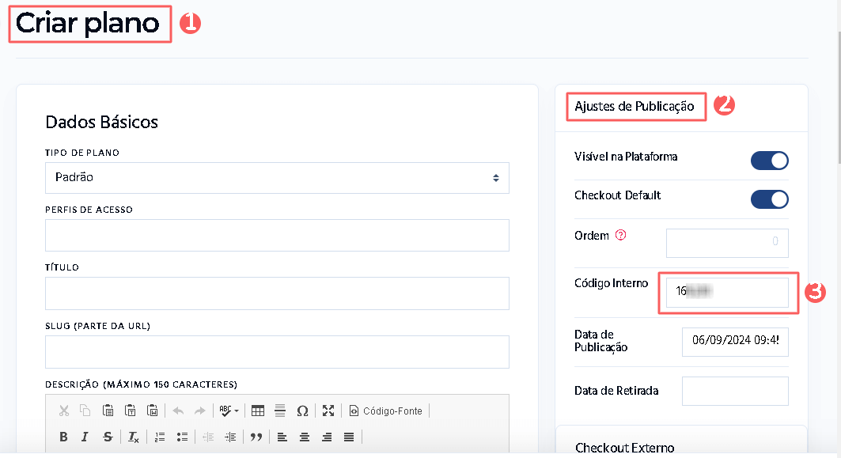The width and height of the screenshot is (841, 458).
Task: Click the Data de Retirada field
Action: (x=735, y=390)
